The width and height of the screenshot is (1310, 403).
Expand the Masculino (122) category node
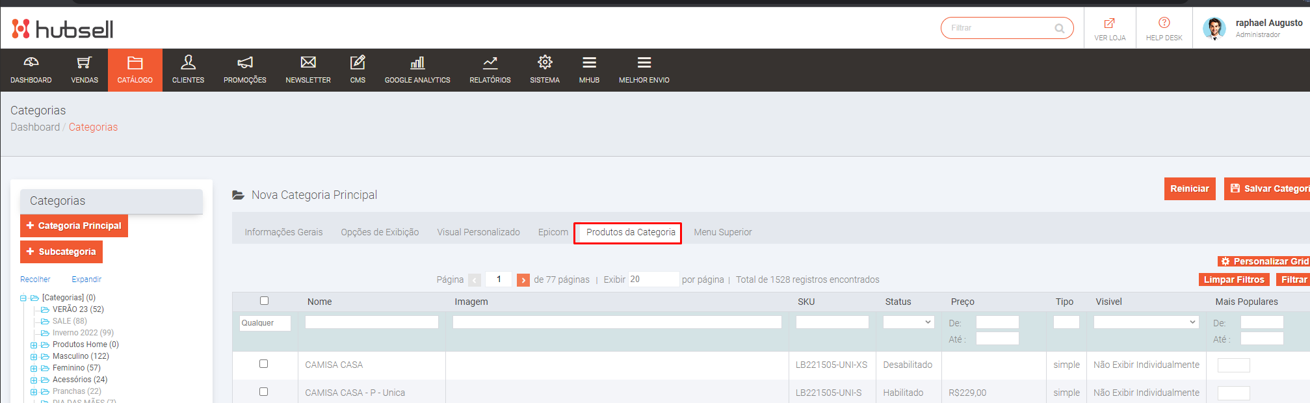34,357
